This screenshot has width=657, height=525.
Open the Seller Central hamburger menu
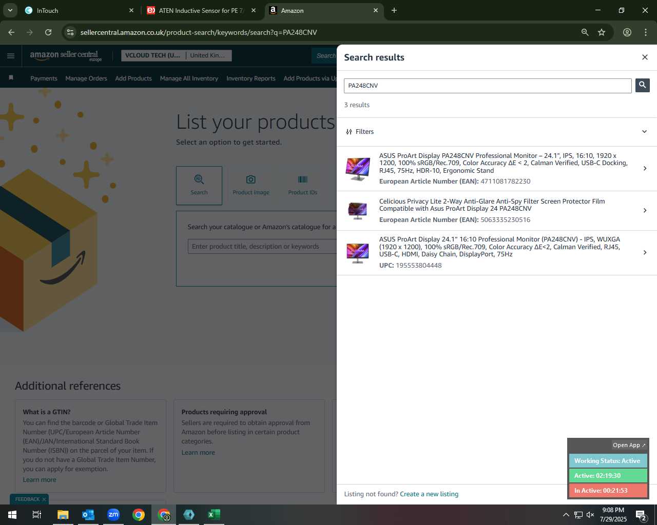click(11, 56)
